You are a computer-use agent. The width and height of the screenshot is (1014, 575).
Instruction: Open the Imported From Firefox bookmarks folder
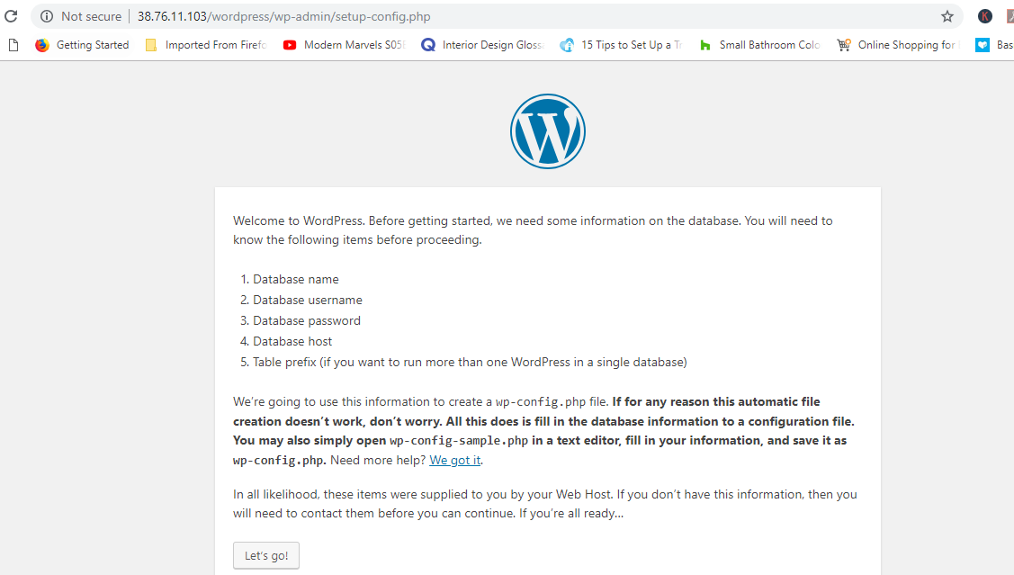(x=206, y=45)
